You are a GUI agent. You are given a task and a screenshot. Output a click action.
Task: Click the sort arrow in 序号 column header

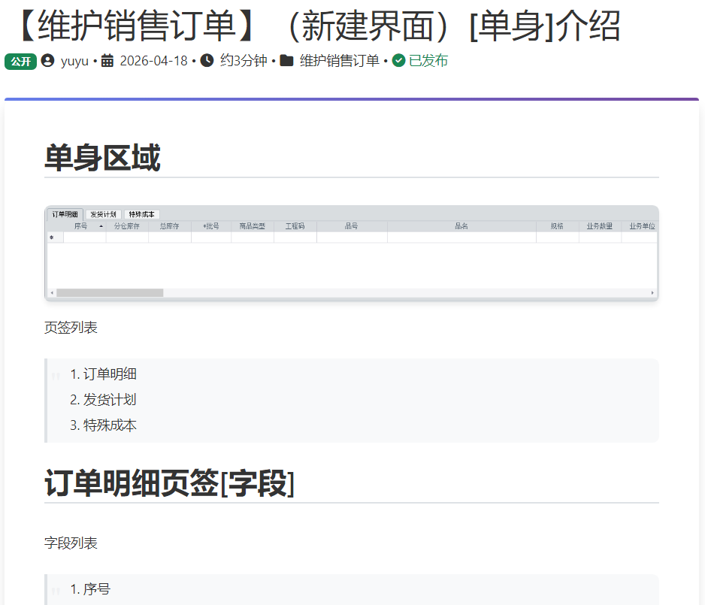(101, 226)
